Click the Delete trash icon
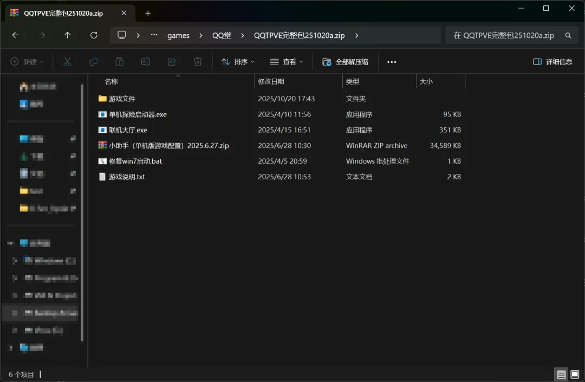Screen dimensions: 585x382 198,62
